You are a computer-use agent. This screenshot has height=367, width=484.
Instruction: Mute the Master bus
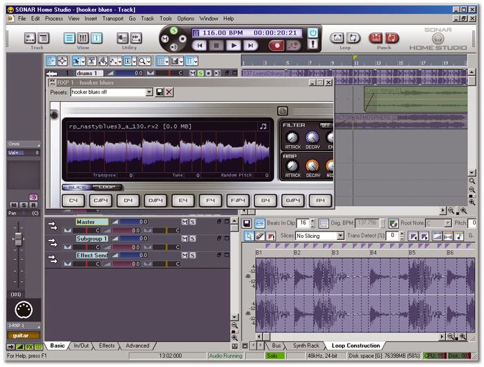click(x=185, y=222)
